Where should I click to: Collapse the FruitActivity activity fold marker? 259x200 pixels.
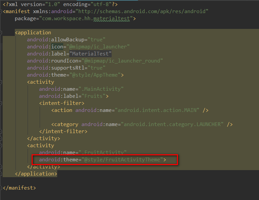coord(1,146)
